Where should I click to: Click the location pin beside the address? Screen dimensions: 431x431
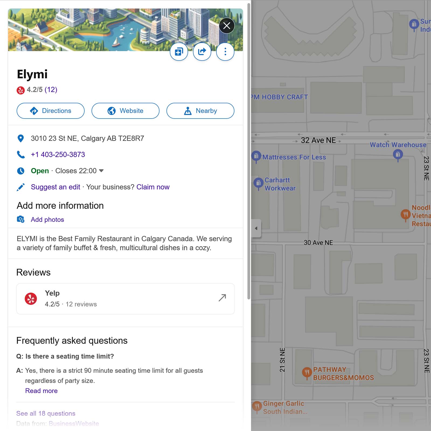point(21,138)
